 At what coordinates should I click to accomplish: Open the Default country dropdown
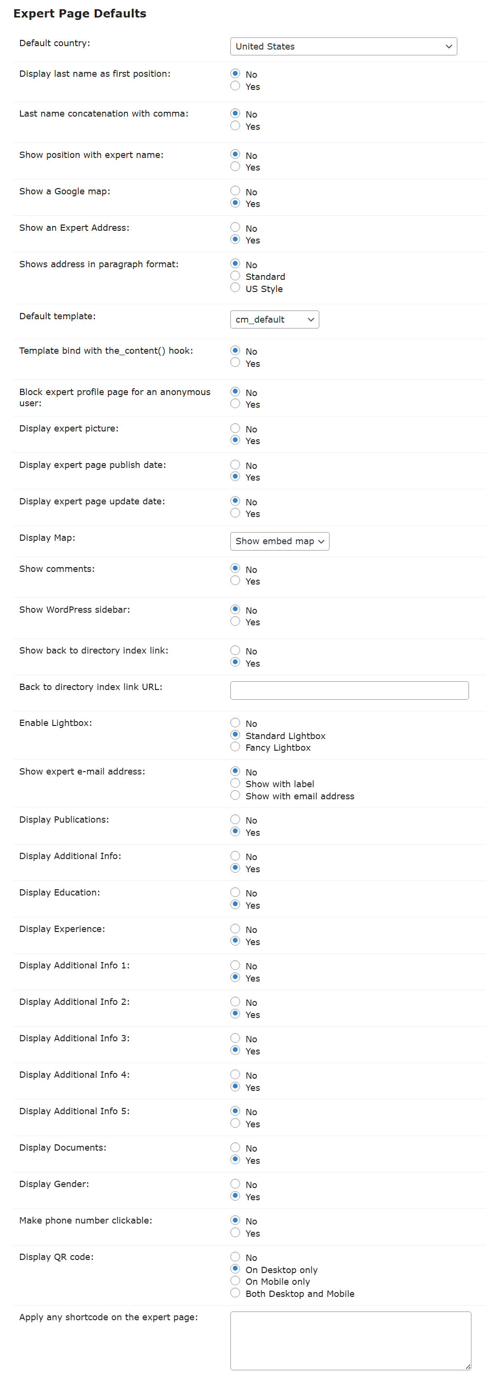click(x=343, y=47)
